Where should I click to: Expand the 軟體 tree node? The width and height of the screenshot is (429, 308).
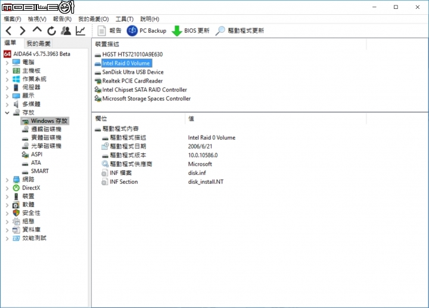[x=7, y=205]
